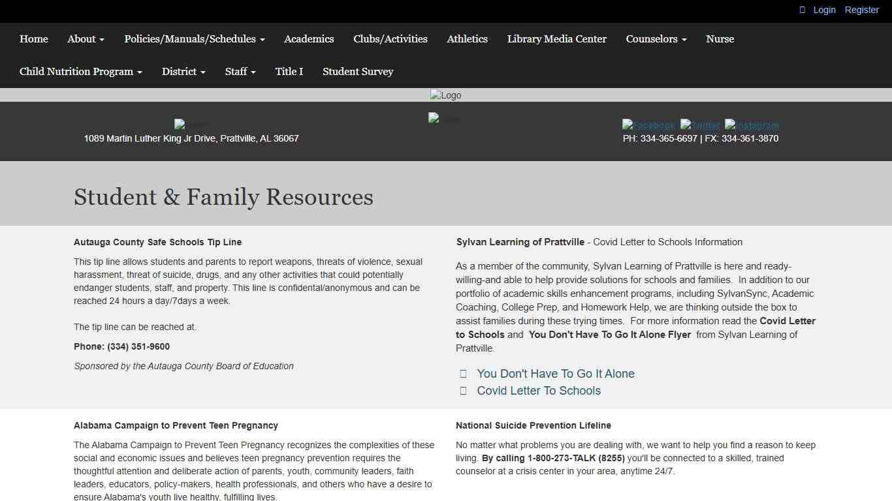Open the Student Survey page
This screenshot has width=892, height=501.
358,72
